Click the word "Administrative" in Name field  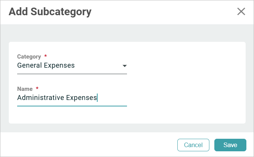click(40, 98)
